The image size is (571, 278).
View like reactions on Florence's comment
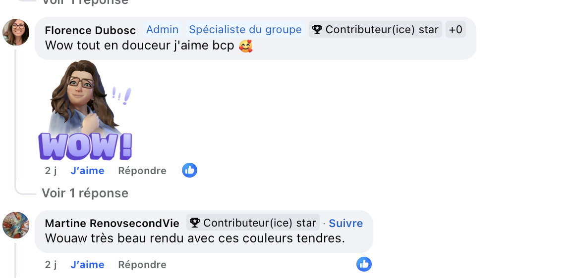pyautogui.click(x=189, y=171)
